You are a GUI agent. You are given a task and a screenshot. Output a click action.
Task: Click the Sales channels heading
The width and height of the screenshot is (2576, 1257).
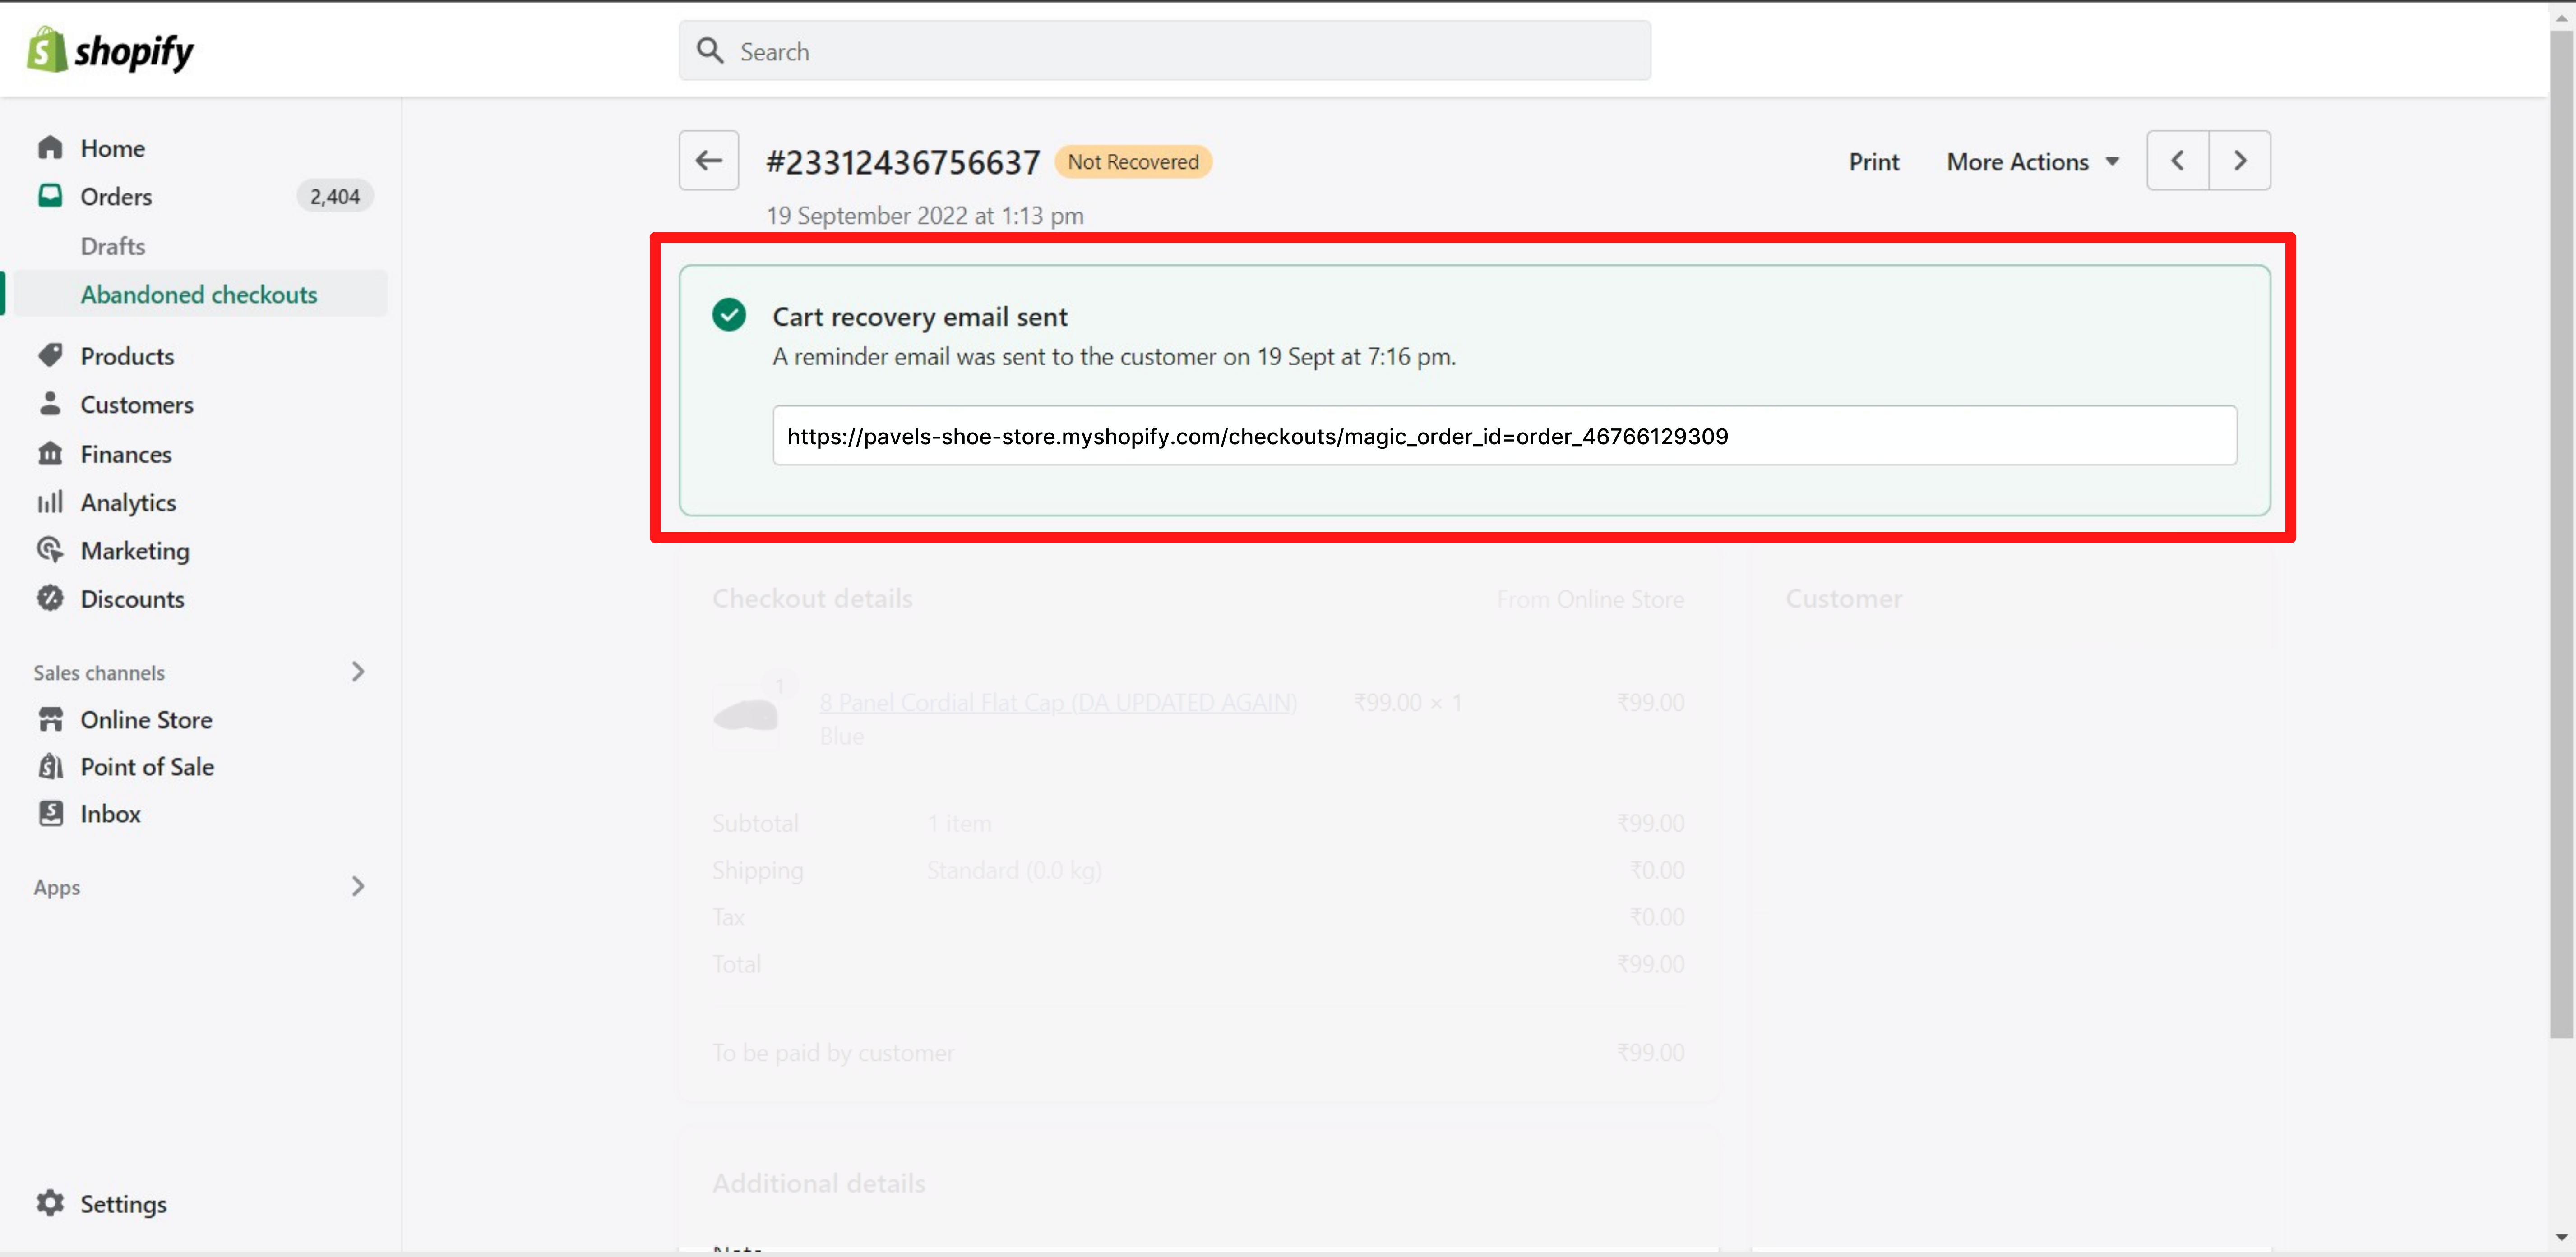click(x=99, y=672)
